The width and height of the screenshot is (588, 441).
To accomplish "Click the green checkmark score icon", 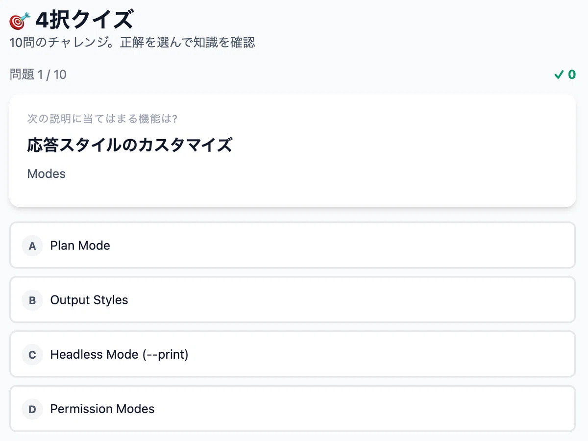I will pyautogui.click(x=559, y=75).
